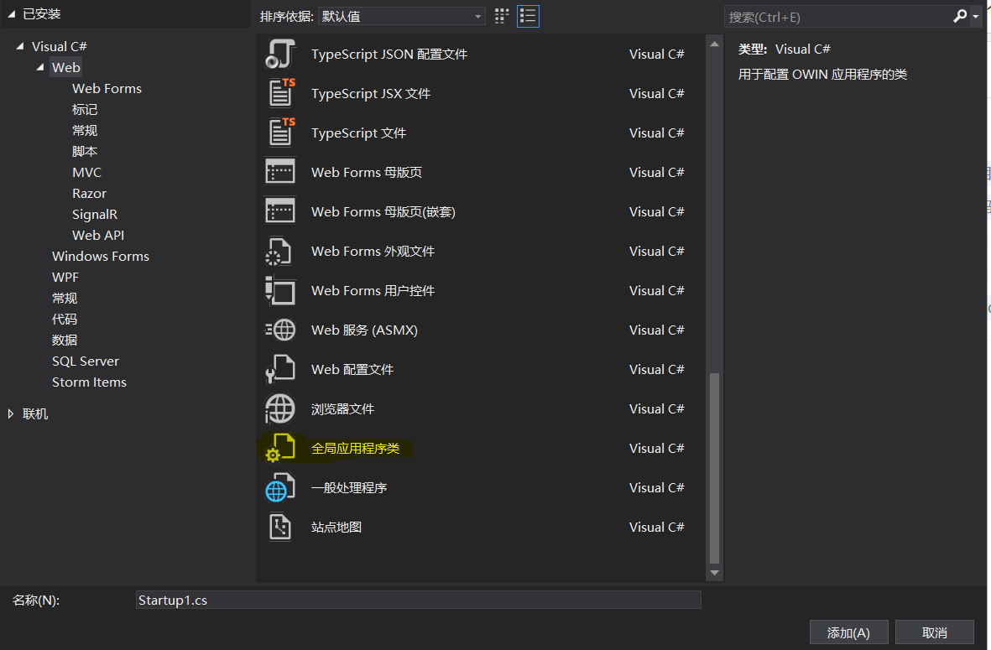991x650 pixels.
Task: Click the Web Forms 母版页 icon
Action: 280,172
